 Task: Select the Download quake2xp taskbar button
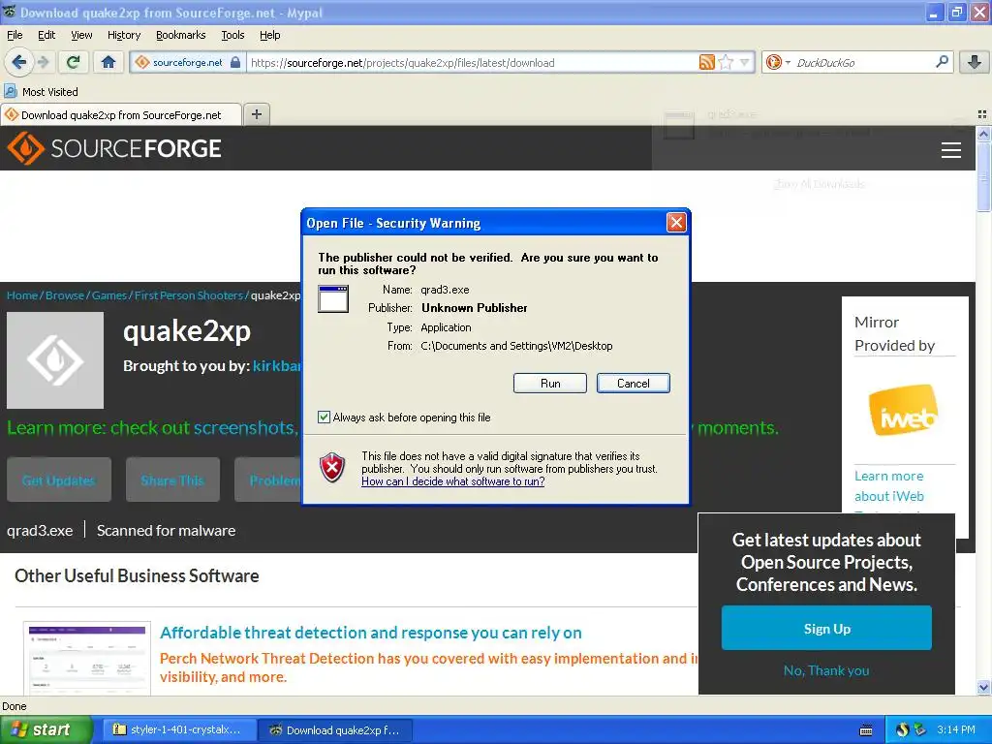click(x=336, y=729)
